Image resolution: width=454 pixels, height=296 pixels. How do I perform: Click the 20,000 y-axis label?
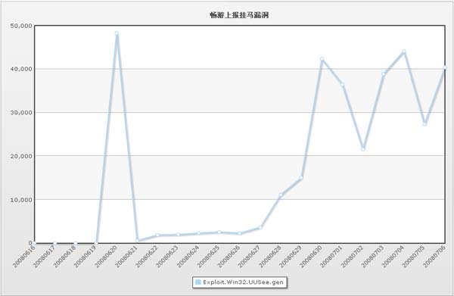point(21,156)
